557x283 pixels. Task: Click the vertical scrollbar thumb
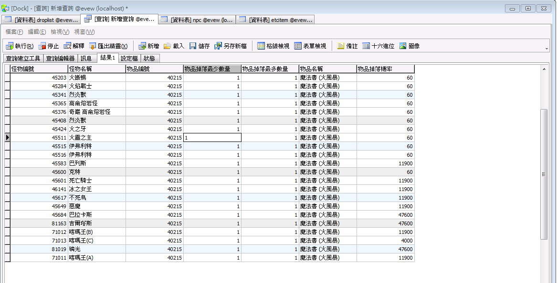544,174
